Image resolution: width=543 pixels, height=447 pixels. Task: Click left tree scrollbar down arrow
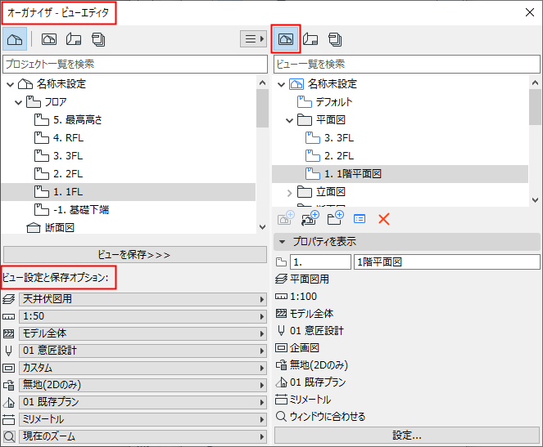(x=262, y=227)
